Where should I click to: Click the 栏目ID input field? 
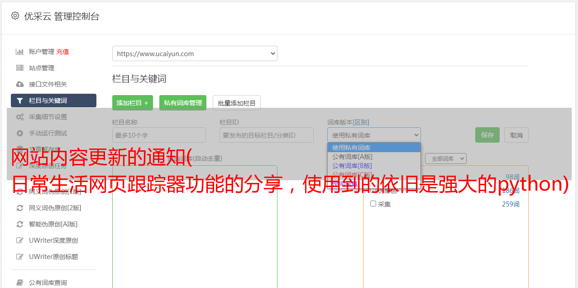pos(267,135)
